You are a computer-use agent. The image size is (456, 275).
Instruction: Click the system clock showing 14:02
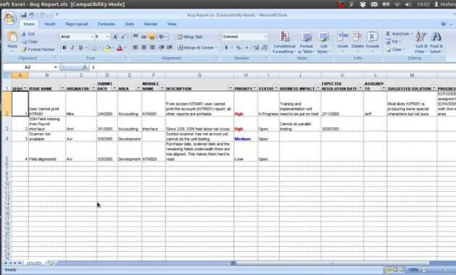[x=423, y=4]
